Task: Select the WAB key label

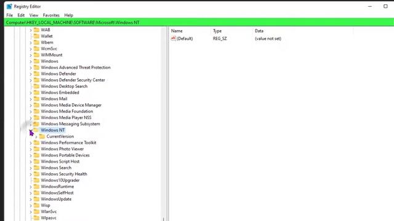Action: [46, 30]
